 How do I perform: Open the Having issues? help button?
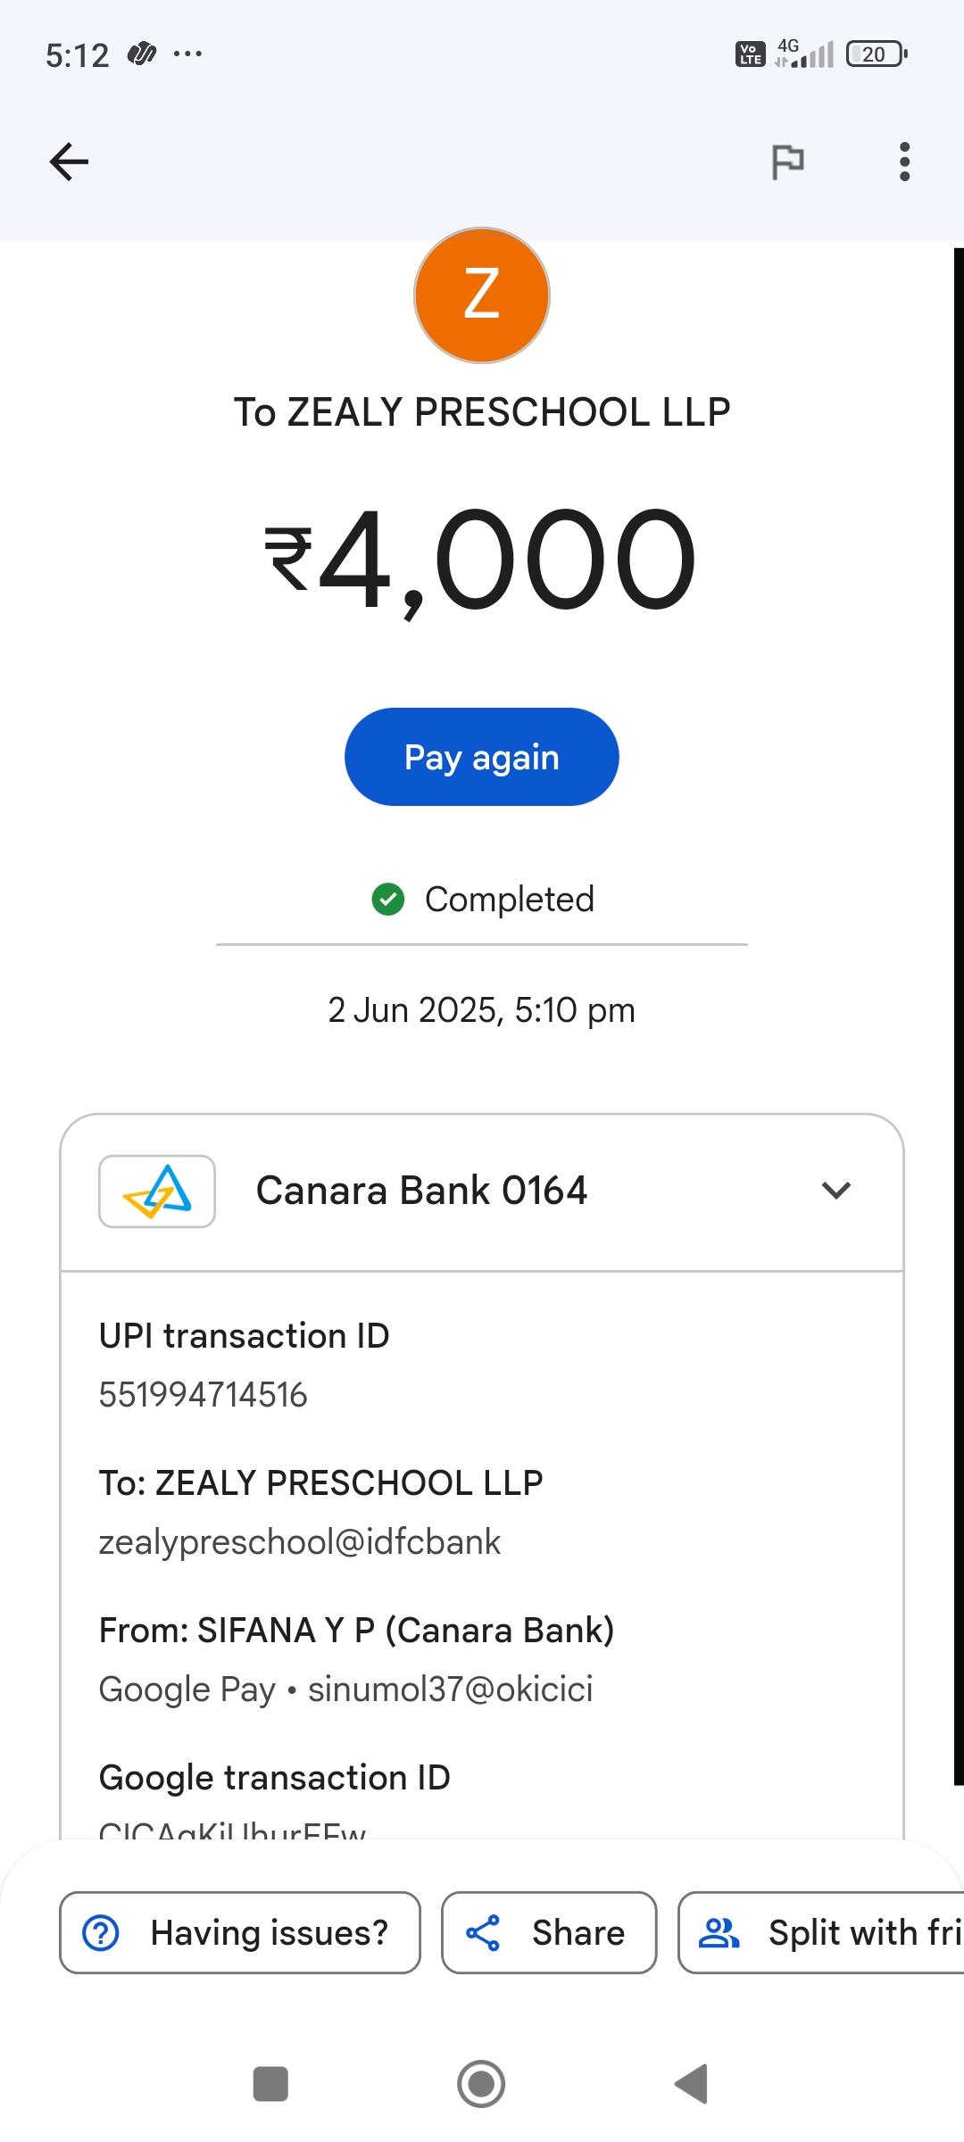click(240, 1932)
